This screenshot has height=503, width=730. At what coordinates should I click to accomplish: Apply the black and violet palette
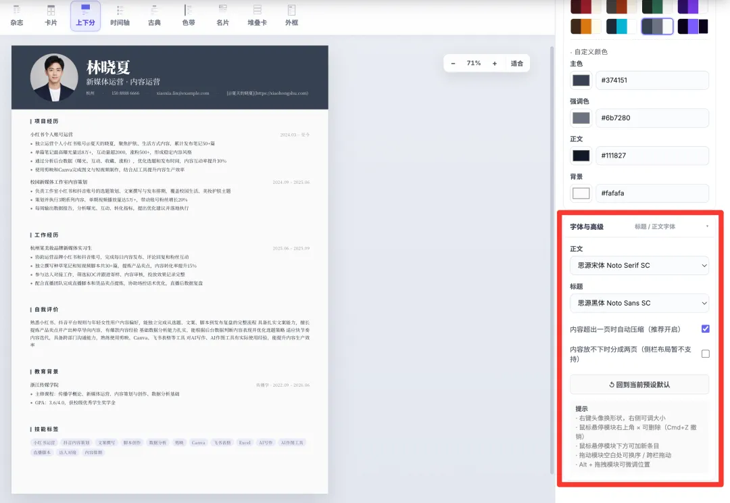[x=693, y=26]
